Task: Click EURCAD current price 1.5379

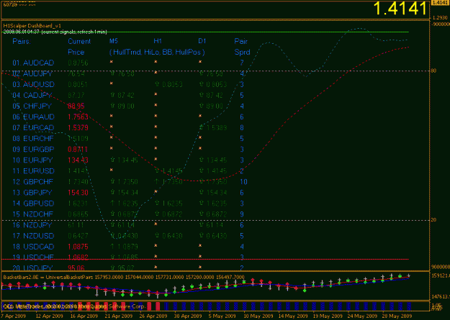Action: (x=78, y=127)
